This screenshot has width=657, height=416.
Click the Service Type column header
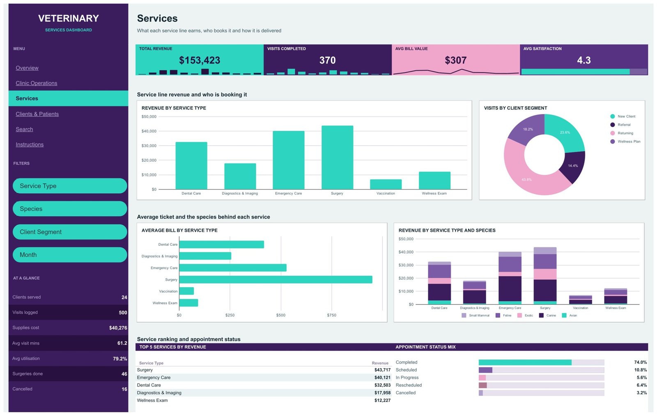click(151, 363)
